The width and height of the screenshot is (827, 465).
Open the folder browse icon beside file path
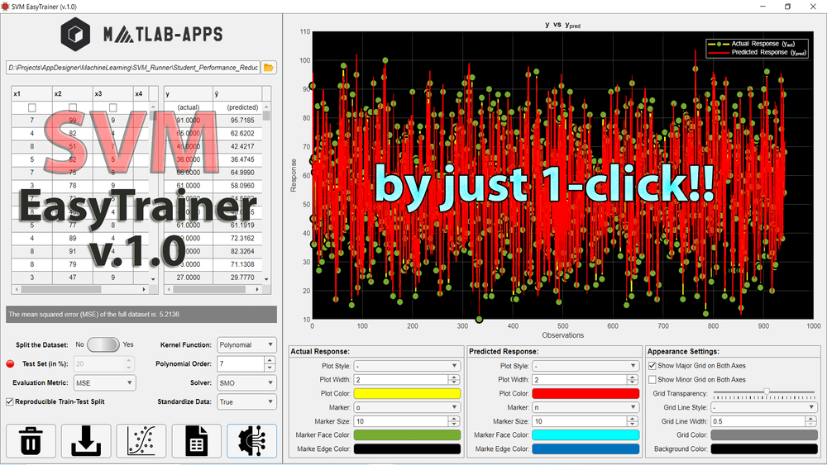click(x=269, y=68)
